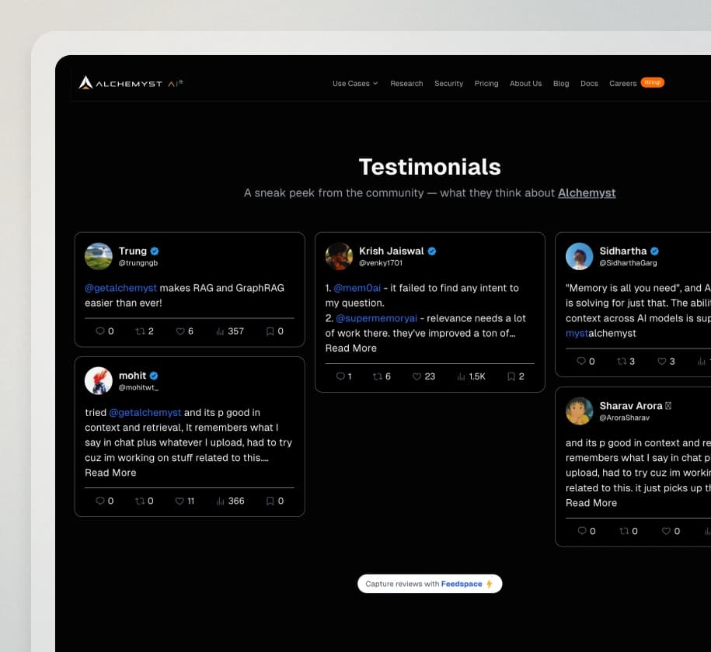Toggle the bookmark on Krish Jaiswal's tweet

click(511, 376)
